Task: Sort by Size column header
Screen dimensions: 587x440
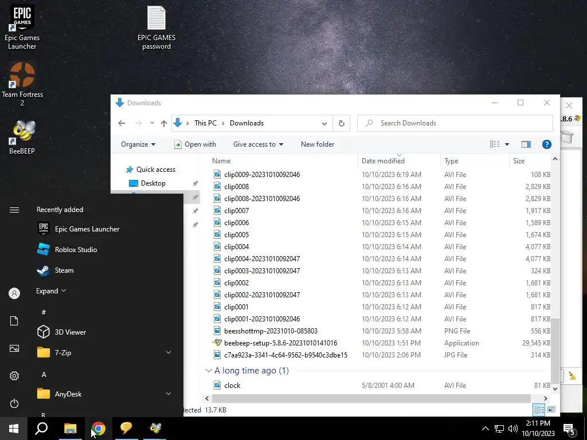Action: [x=519, y=161]
